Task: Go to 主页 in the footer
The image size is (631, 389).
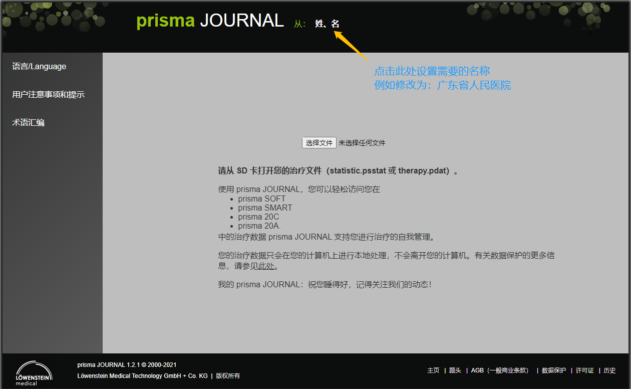Action: coord(433,370)
